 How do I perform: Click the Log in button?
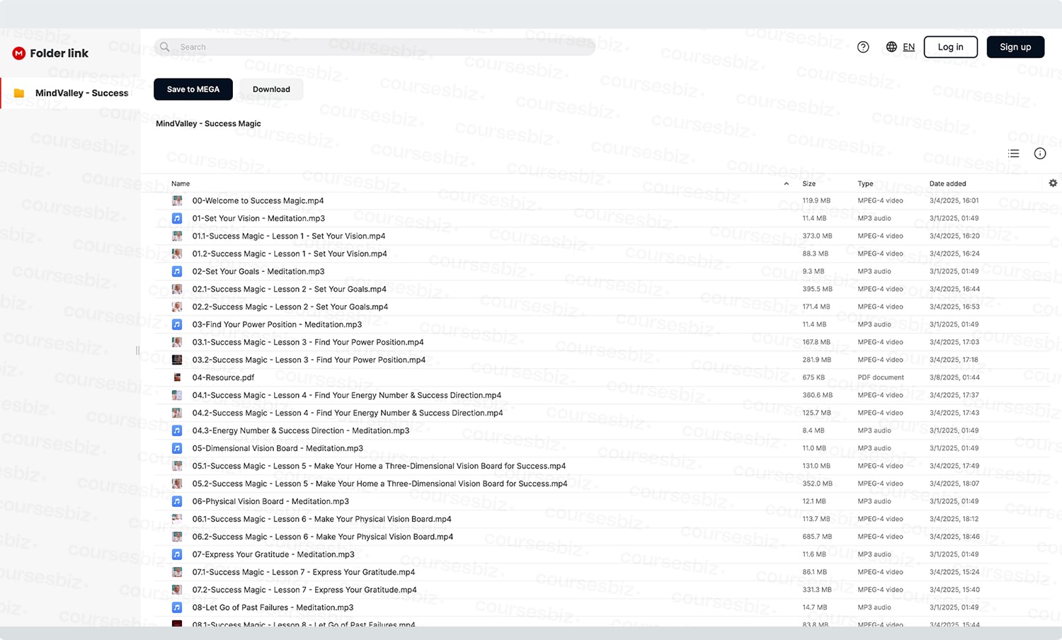pos(950,47)
